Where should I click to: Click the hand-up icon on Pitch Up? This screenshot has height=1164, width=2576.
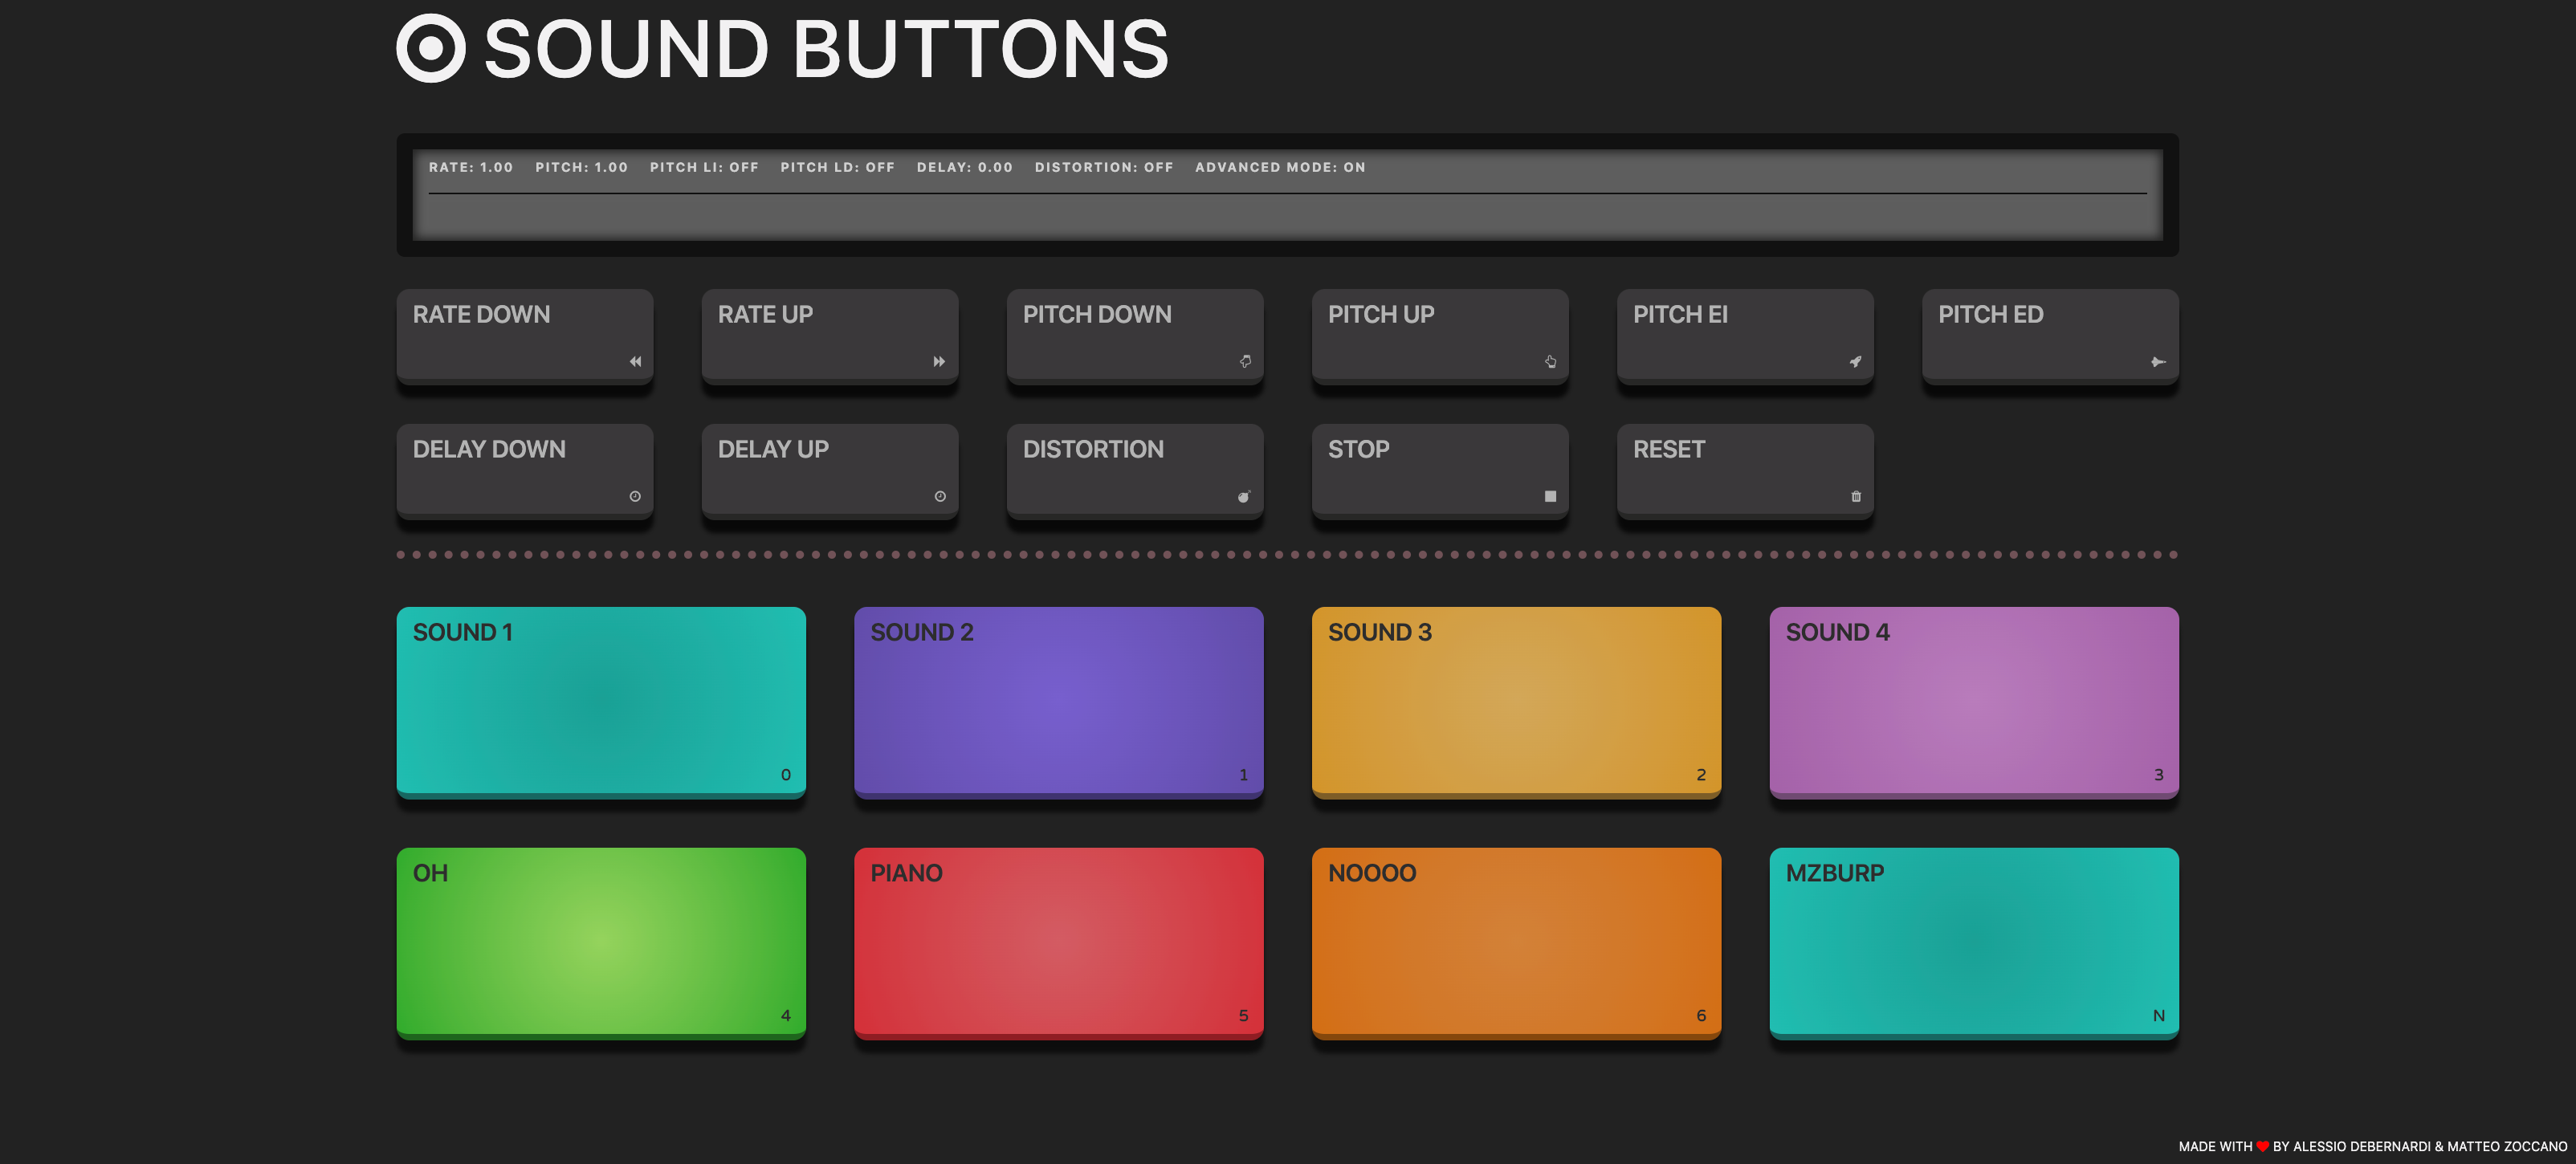coord(1550,362)
